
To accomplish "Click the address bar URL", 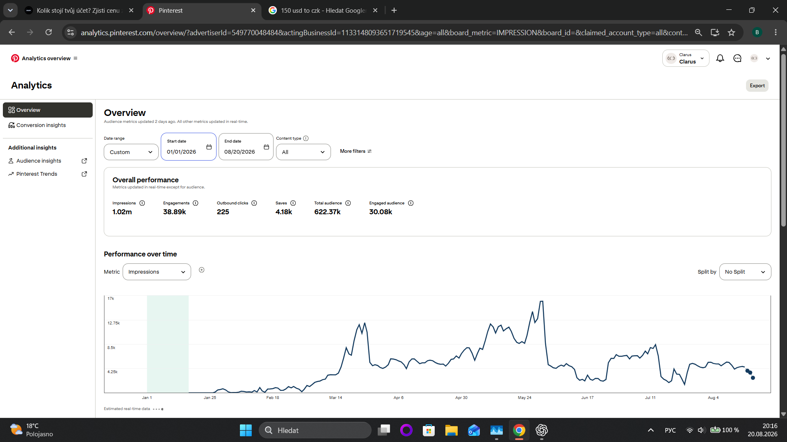I will 384,32.
